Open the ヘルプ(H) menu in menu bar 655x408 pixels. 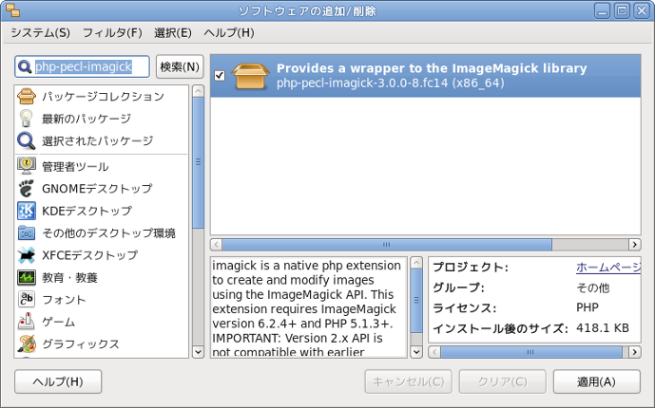(229, 32)
